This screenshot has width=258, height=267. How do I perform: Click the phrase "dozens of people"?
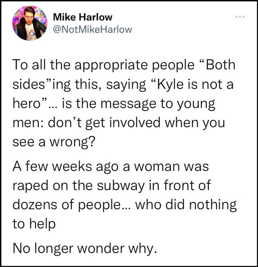pyautogui.click(x=66, y=205)
